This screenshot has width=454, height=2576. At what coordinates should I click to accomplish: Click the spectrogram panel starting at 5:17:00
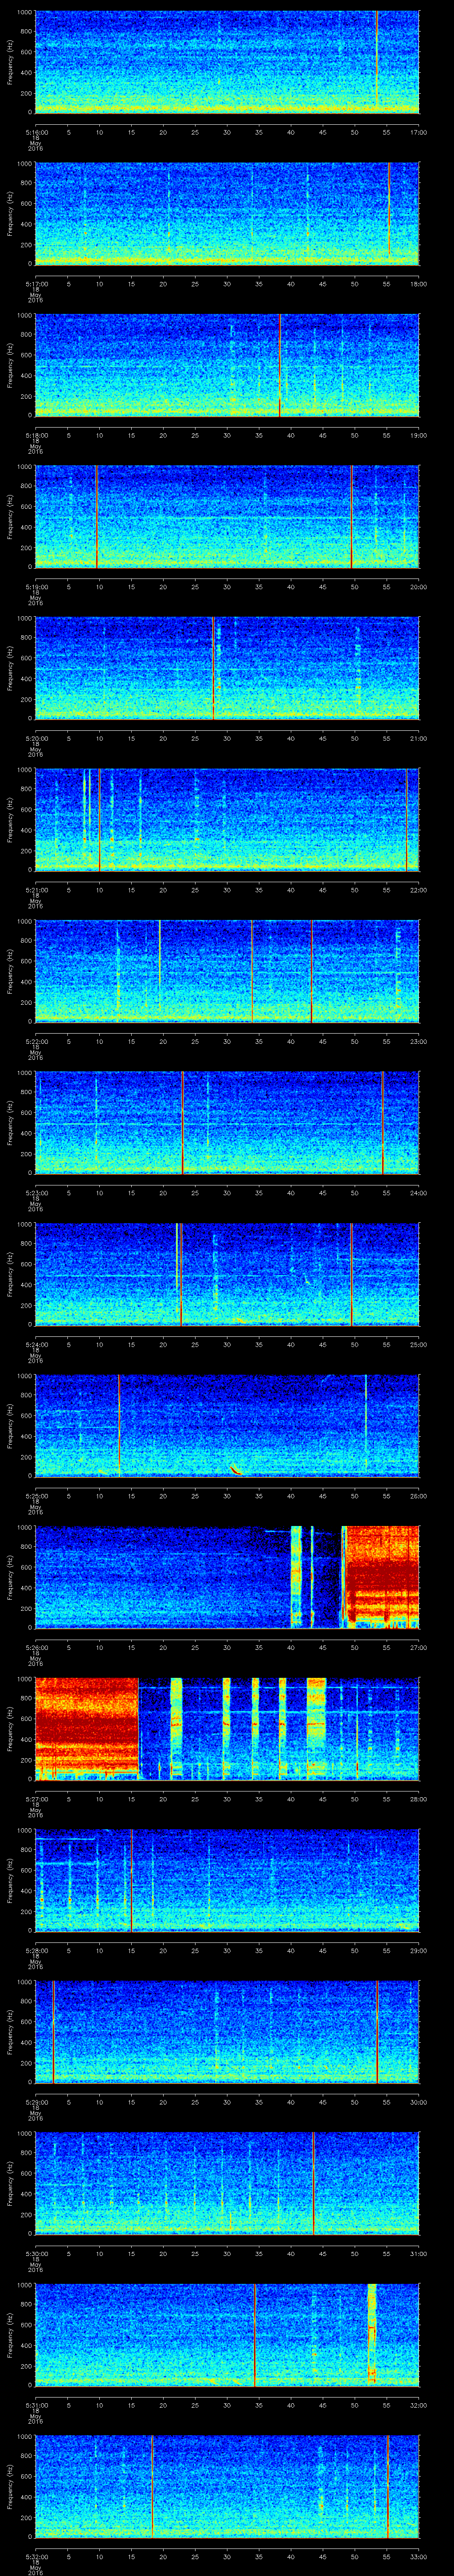[227, 214]
